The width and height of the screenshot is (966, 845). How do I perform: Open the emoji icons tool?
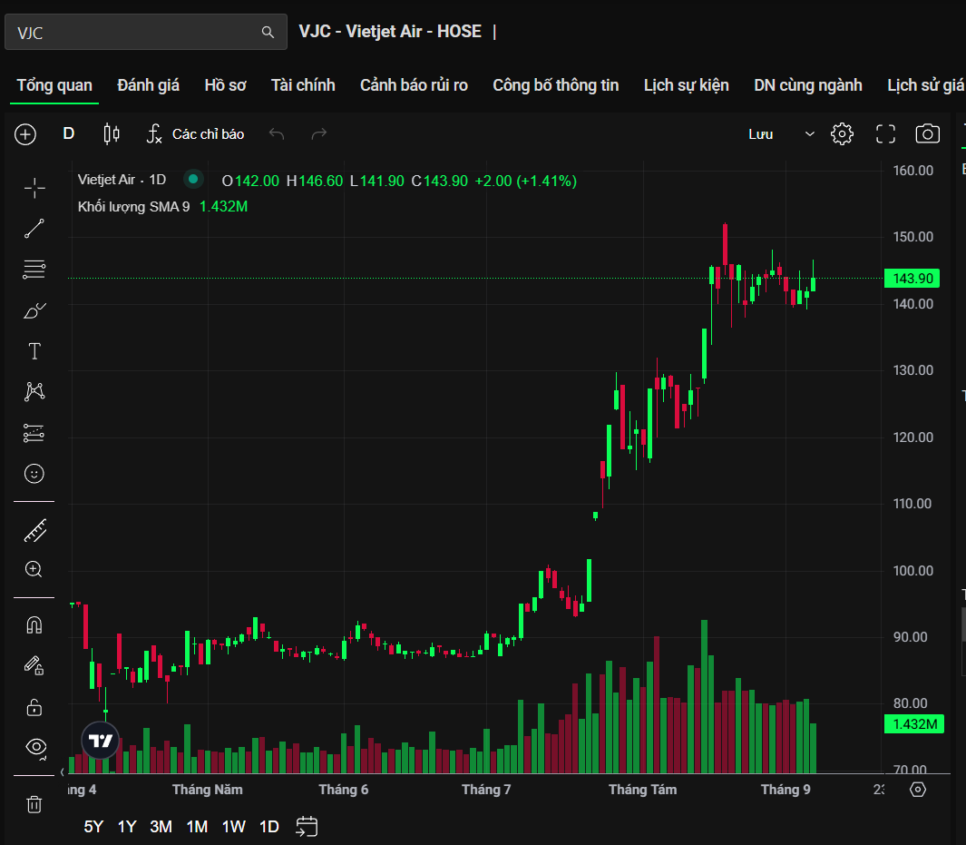click(x=34, y=474)
